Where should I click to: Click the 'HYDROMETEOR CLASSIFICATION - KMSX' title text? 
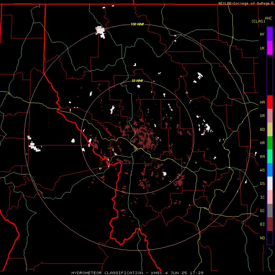pyautogui.click(x=117, y=273)
